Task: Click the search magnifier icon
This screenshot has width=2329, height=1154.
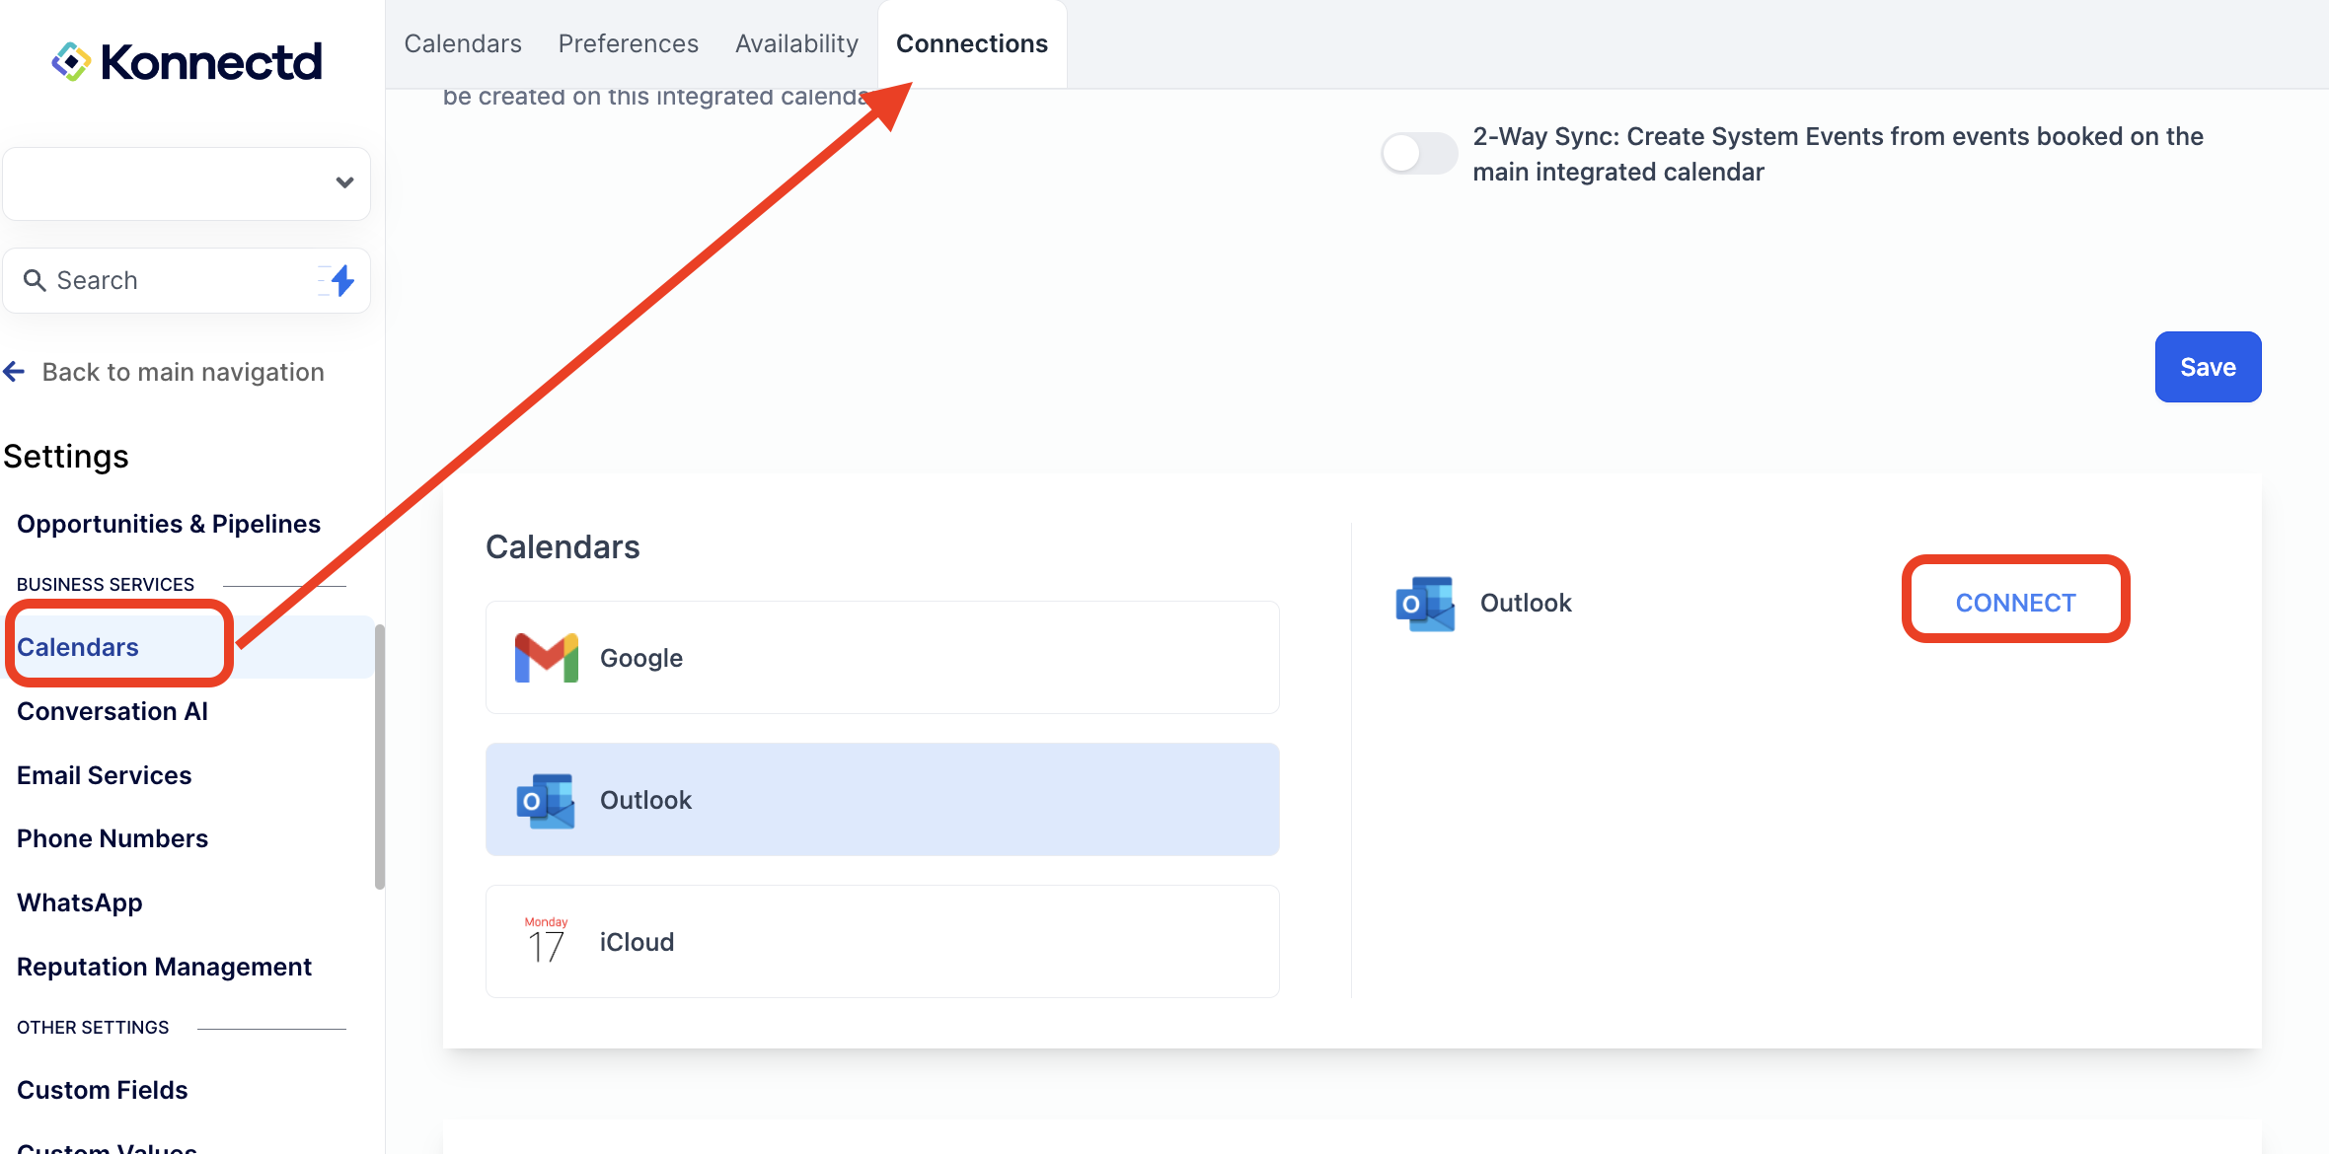Action: click(x=35, y=281)
